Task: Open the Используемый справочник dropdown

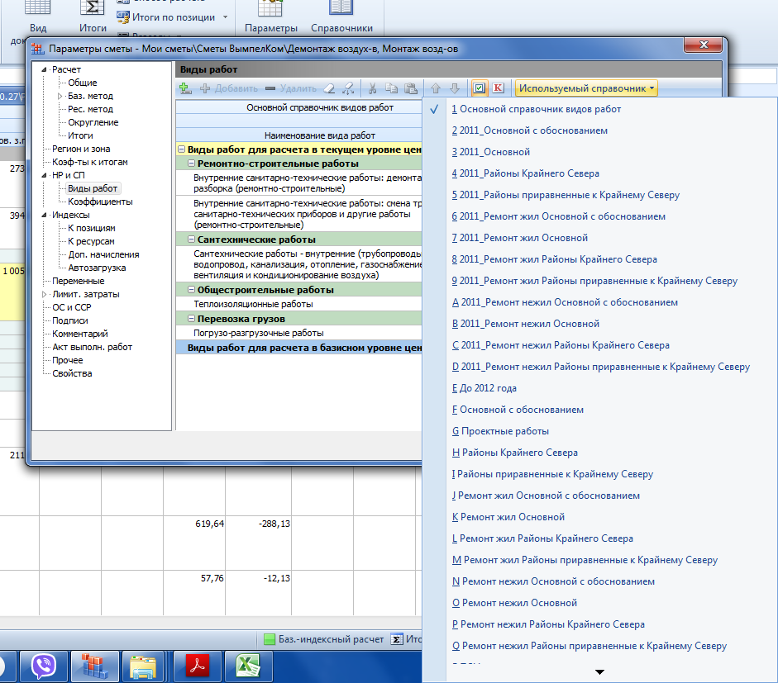Action: (586, 88)
